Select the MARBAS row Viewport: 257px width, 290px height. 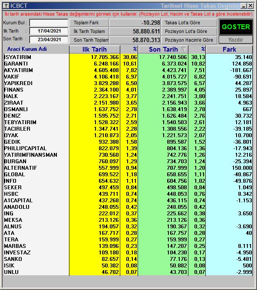coord(128,246)
